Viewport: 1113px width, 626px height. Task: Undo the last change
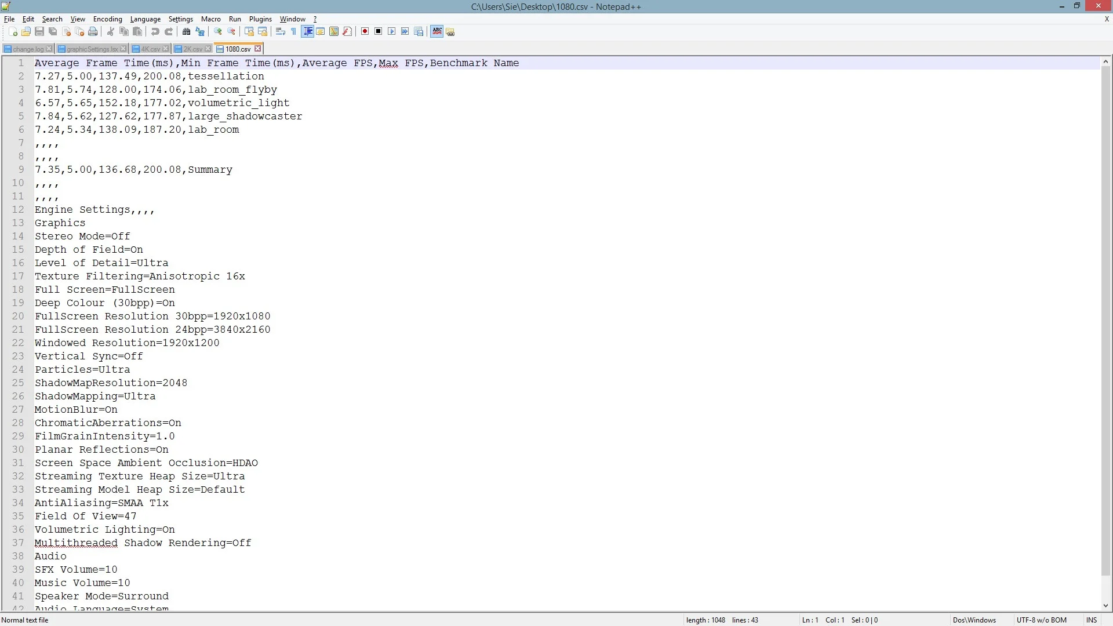[155, 31]
